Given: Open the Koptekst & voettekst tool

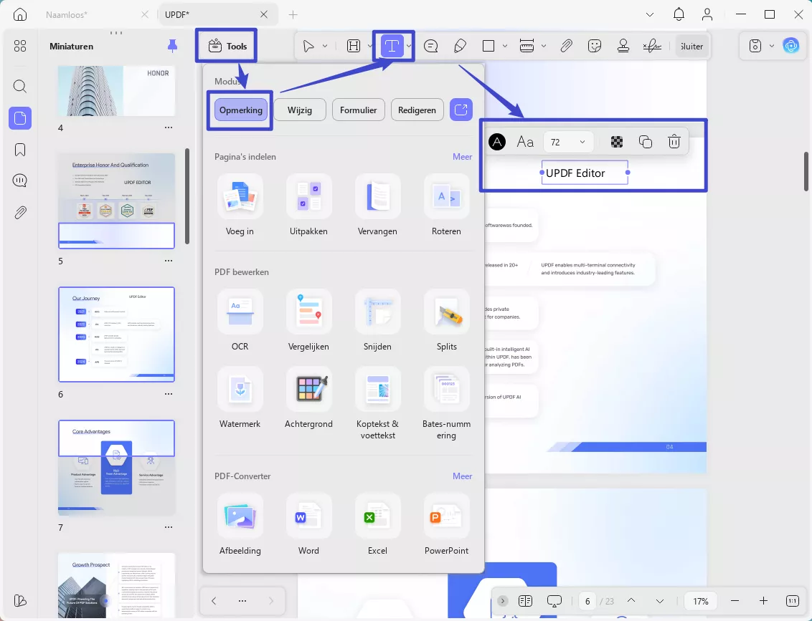Looking at the screenshot, I should [377, 389].
